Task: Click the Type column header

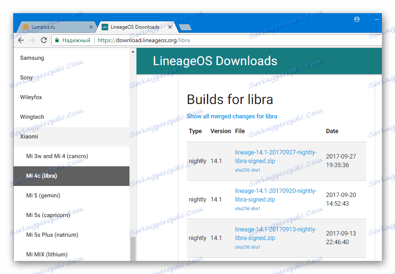Action: point(195,131)
